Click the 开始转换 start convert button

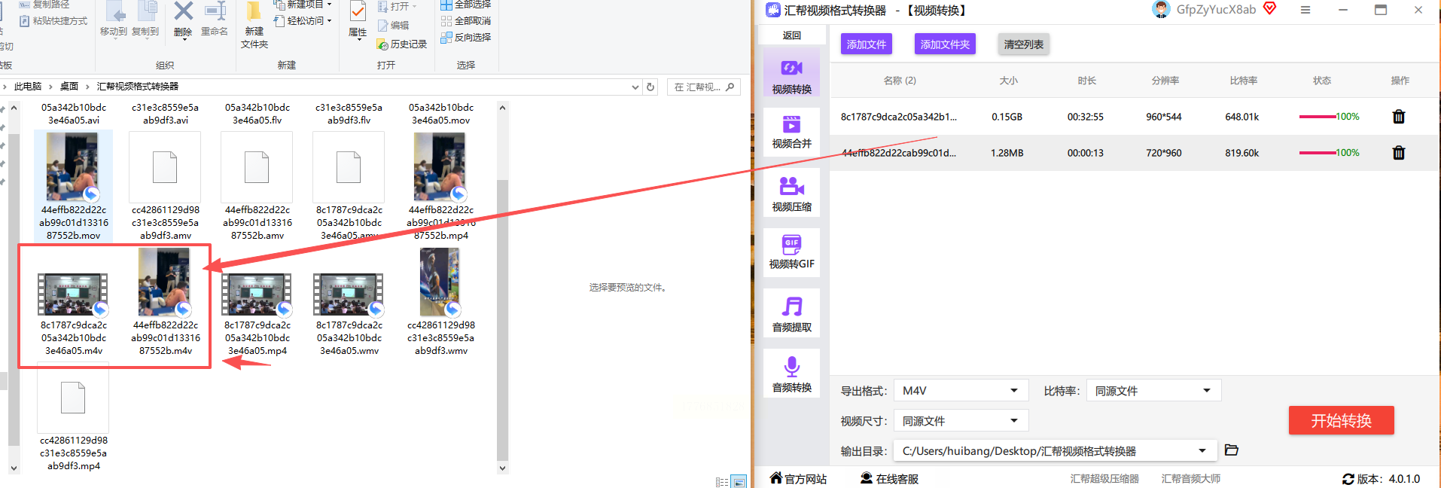tap(1341, 420)
